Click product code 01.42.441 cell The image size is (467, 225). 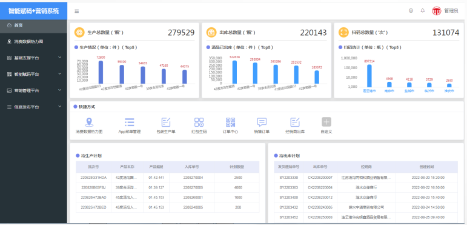156,178
